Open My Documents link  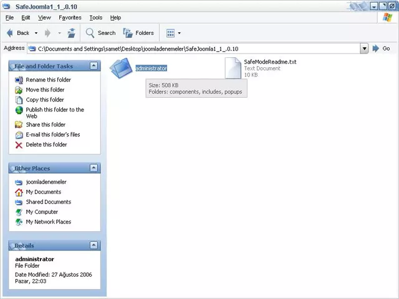(x=44, y=192)
